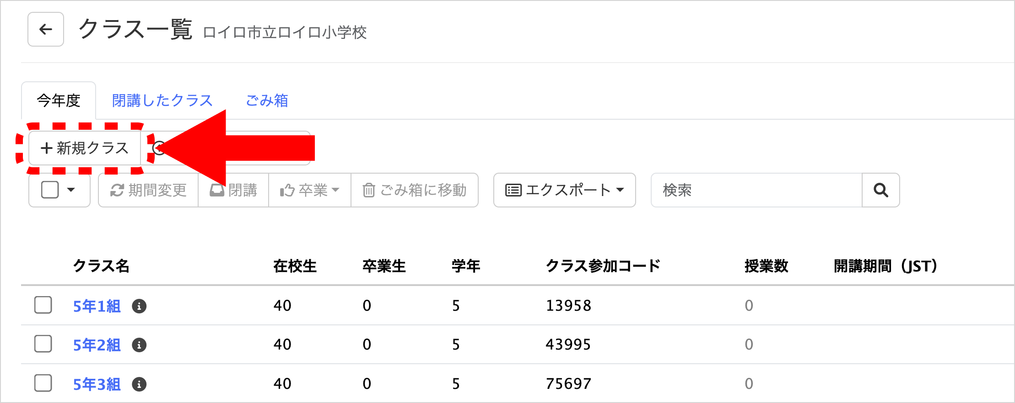
Task: Expand the select-all checkbox dropdown arrow
Action: click(x=71, y=190)
